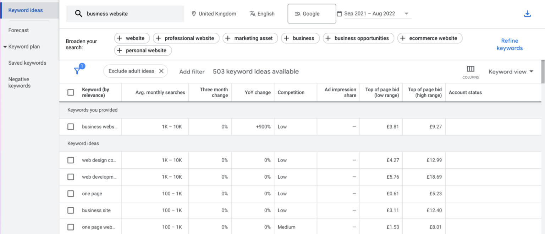Click Add filter
545x234 pixels.
[x=192, y=71]
